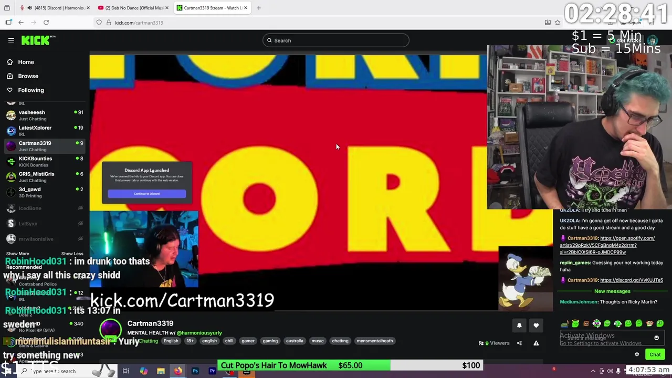672x378 pixels.
Task: Open a new browser tab
Action: (259, 8)
